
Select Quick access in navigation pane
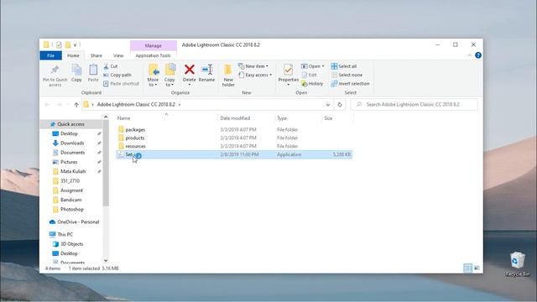70,124
